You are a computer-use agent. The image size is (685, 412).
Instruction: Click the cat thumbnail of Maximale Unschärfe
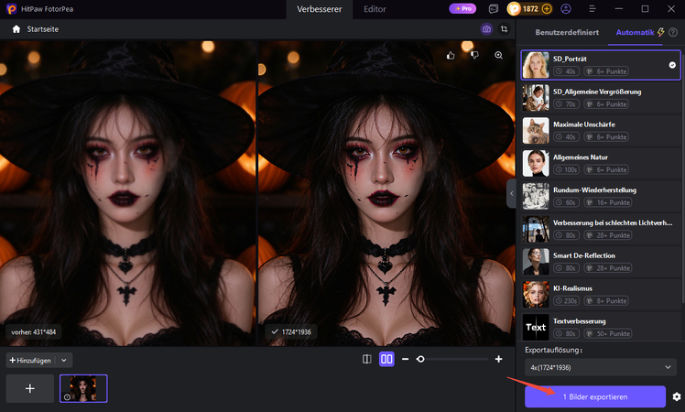[536, 130]
